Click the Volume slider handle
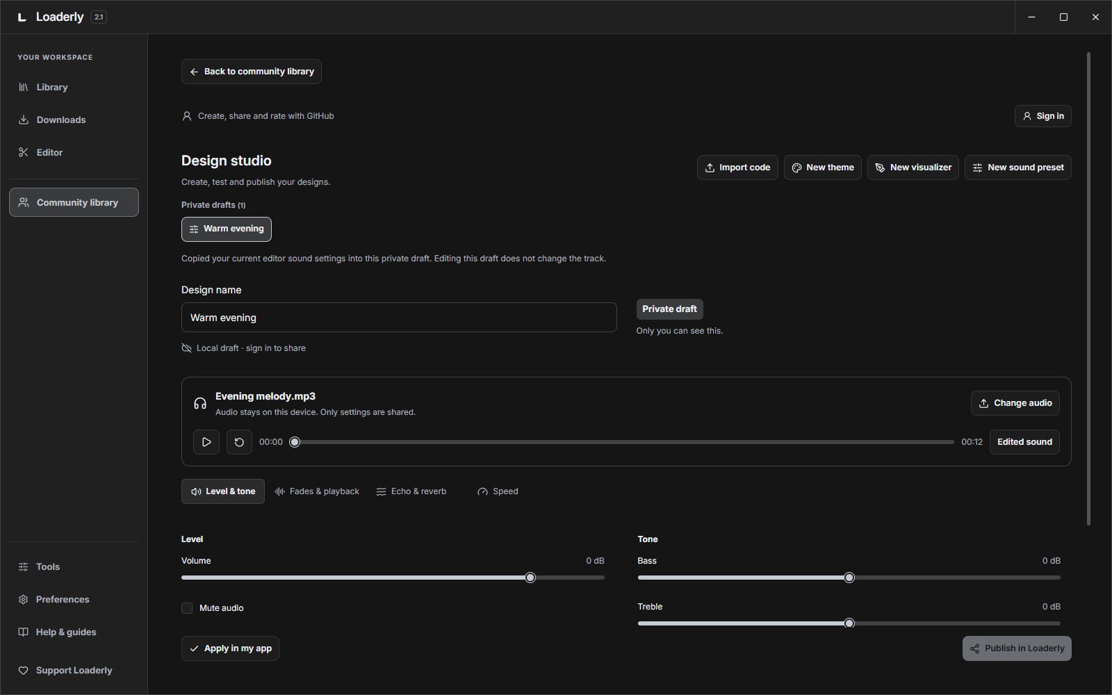The height and width of the screenshot is (695, 1112). 530,578
